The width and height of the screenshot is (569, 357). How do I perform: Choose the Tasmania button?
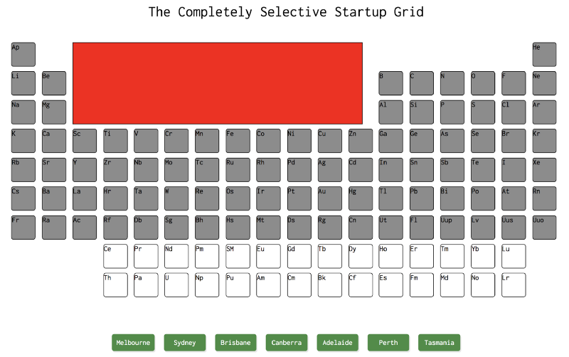439,343
